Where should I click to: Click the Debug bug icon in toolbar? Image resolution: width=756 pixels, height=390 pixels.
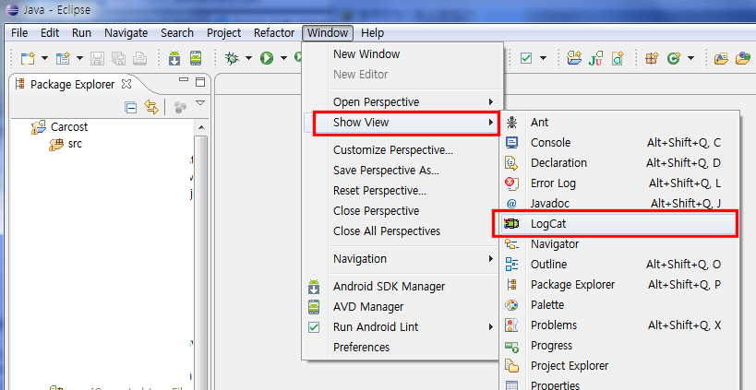(232, 58)
